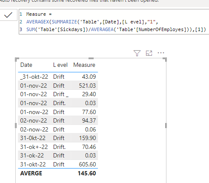Image resolution: width=209 pixels, height=183 pixels.
Task: Select the 29.40 measure value
Action: [89, 94]
